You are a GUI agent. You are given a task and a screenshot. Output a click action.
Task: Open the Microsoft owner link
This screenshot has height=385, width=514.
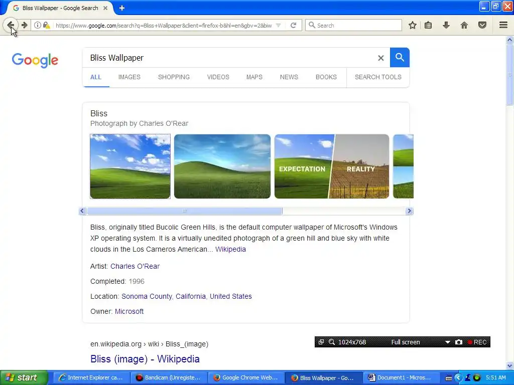click(x=129, y=311)
